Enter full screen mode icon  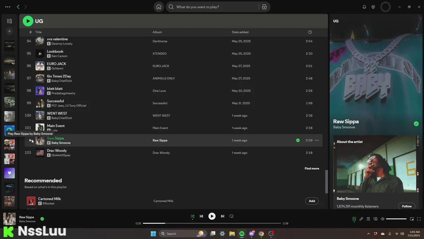click(x=419, y=219)
